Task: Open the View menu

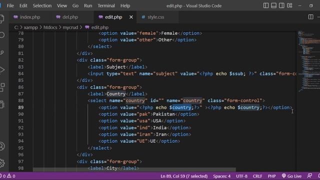Action: 62,5
